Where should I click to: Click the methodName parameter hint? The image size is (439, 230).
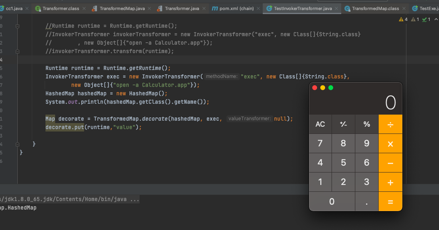click(x=222, y=76)
